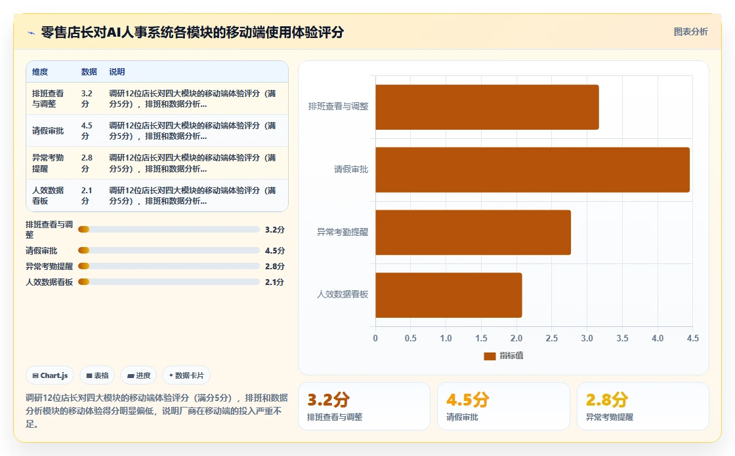Click the 请假审批 progress bar
The width and height of the screenshot is (735, 456).
pos(169,250)
